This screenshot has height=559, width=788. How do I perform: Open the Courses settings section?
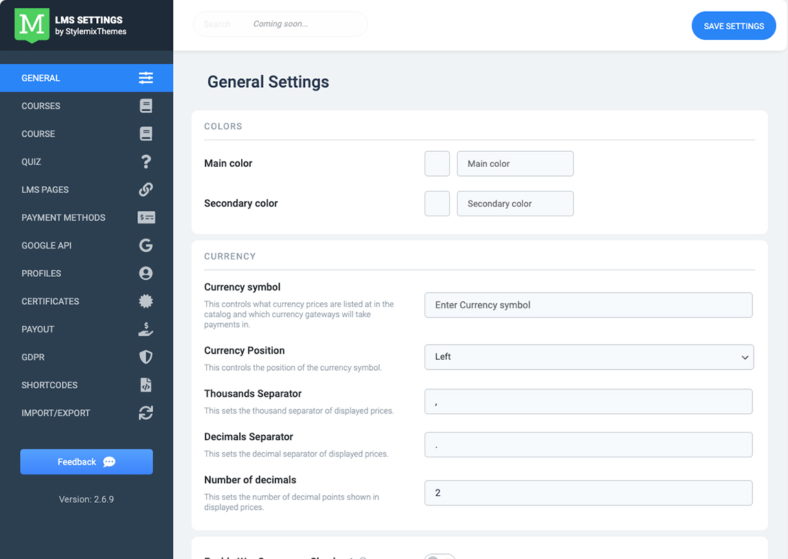[41, 106]
